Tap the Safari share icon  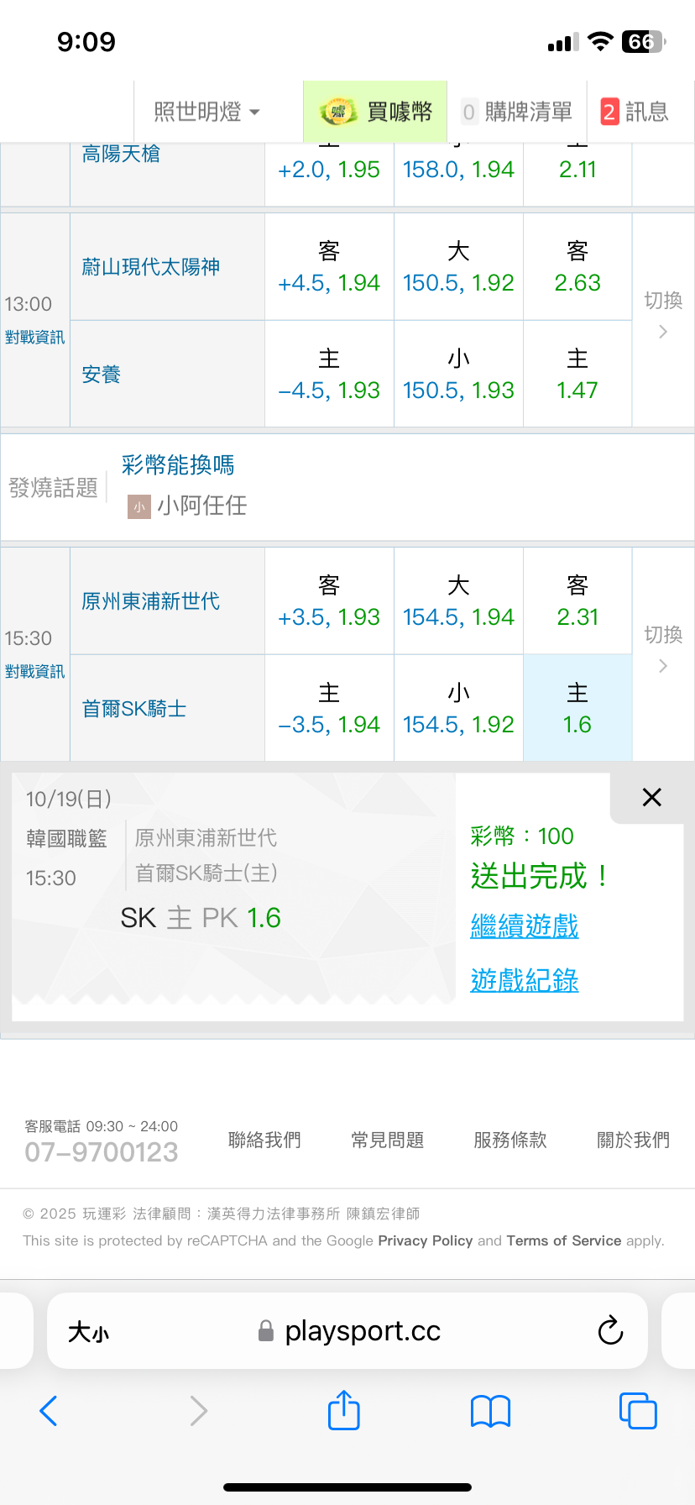click(343, 1410)
